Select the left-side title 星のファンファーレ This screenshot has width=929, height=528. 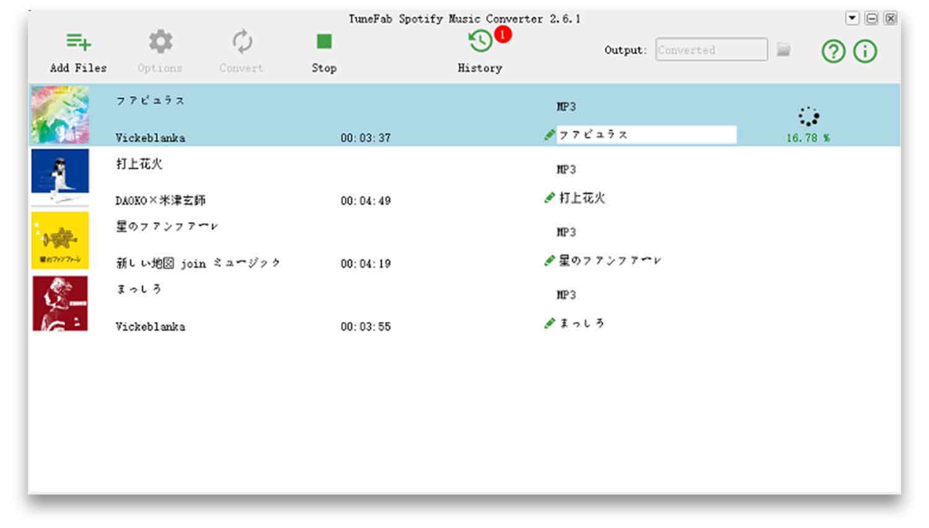tap(167, 226)
